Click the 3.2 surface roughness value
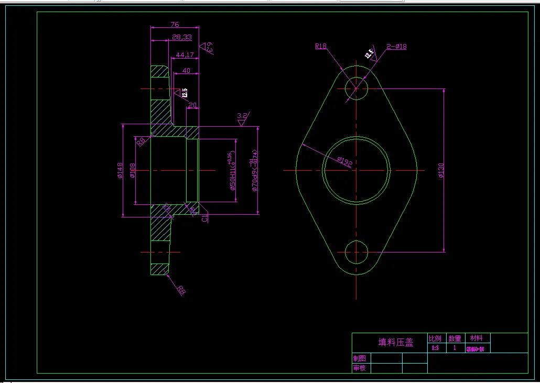 point(242,116)
